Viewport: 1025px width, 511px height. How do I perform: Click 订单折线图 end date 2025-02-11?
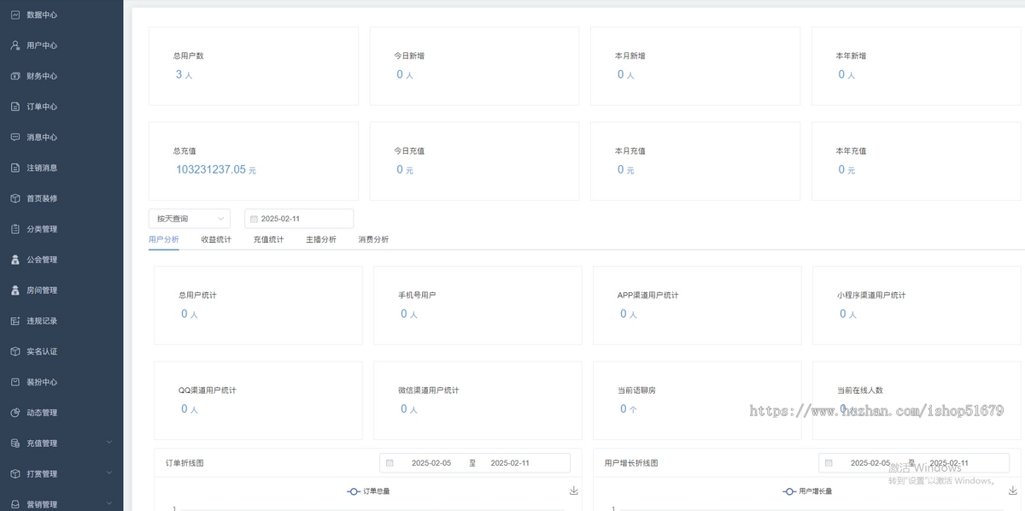tap(510, 463)
